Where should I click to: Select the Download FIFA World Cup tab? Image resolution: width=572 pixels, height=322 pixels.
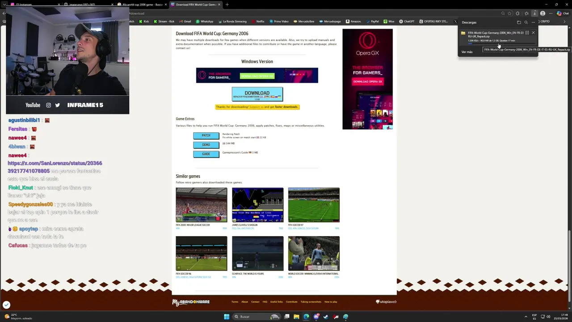coord(196,4)
